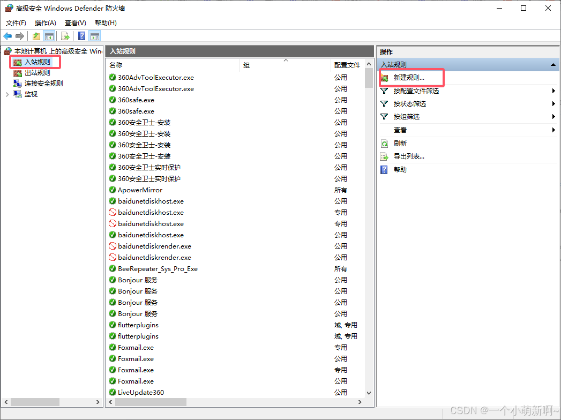Screen dimensions: 561x420
Task: Open the 查看(V) menu in menu bar
Action: pos(76,23)
